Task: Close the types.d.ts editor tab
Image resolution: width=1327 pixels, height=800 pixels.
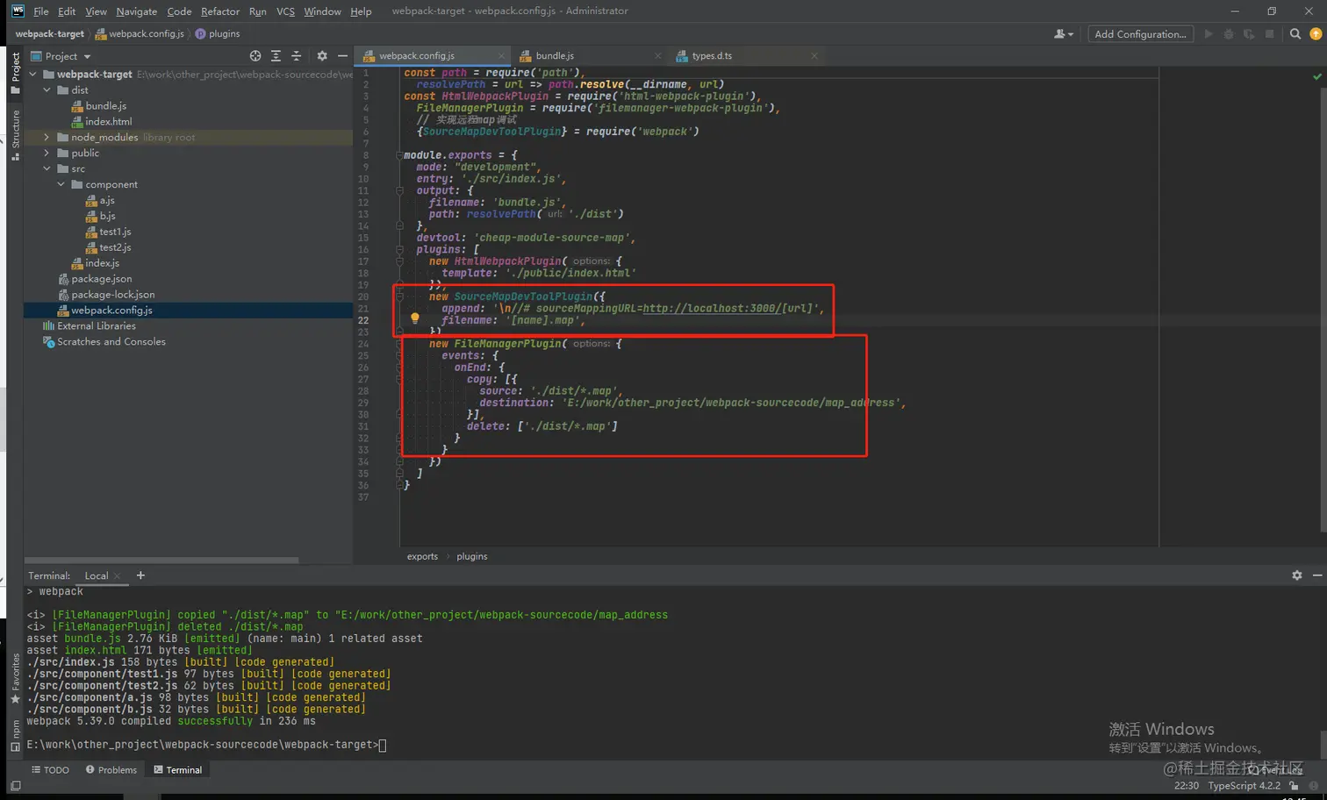Action: click(x=814, y=56)
